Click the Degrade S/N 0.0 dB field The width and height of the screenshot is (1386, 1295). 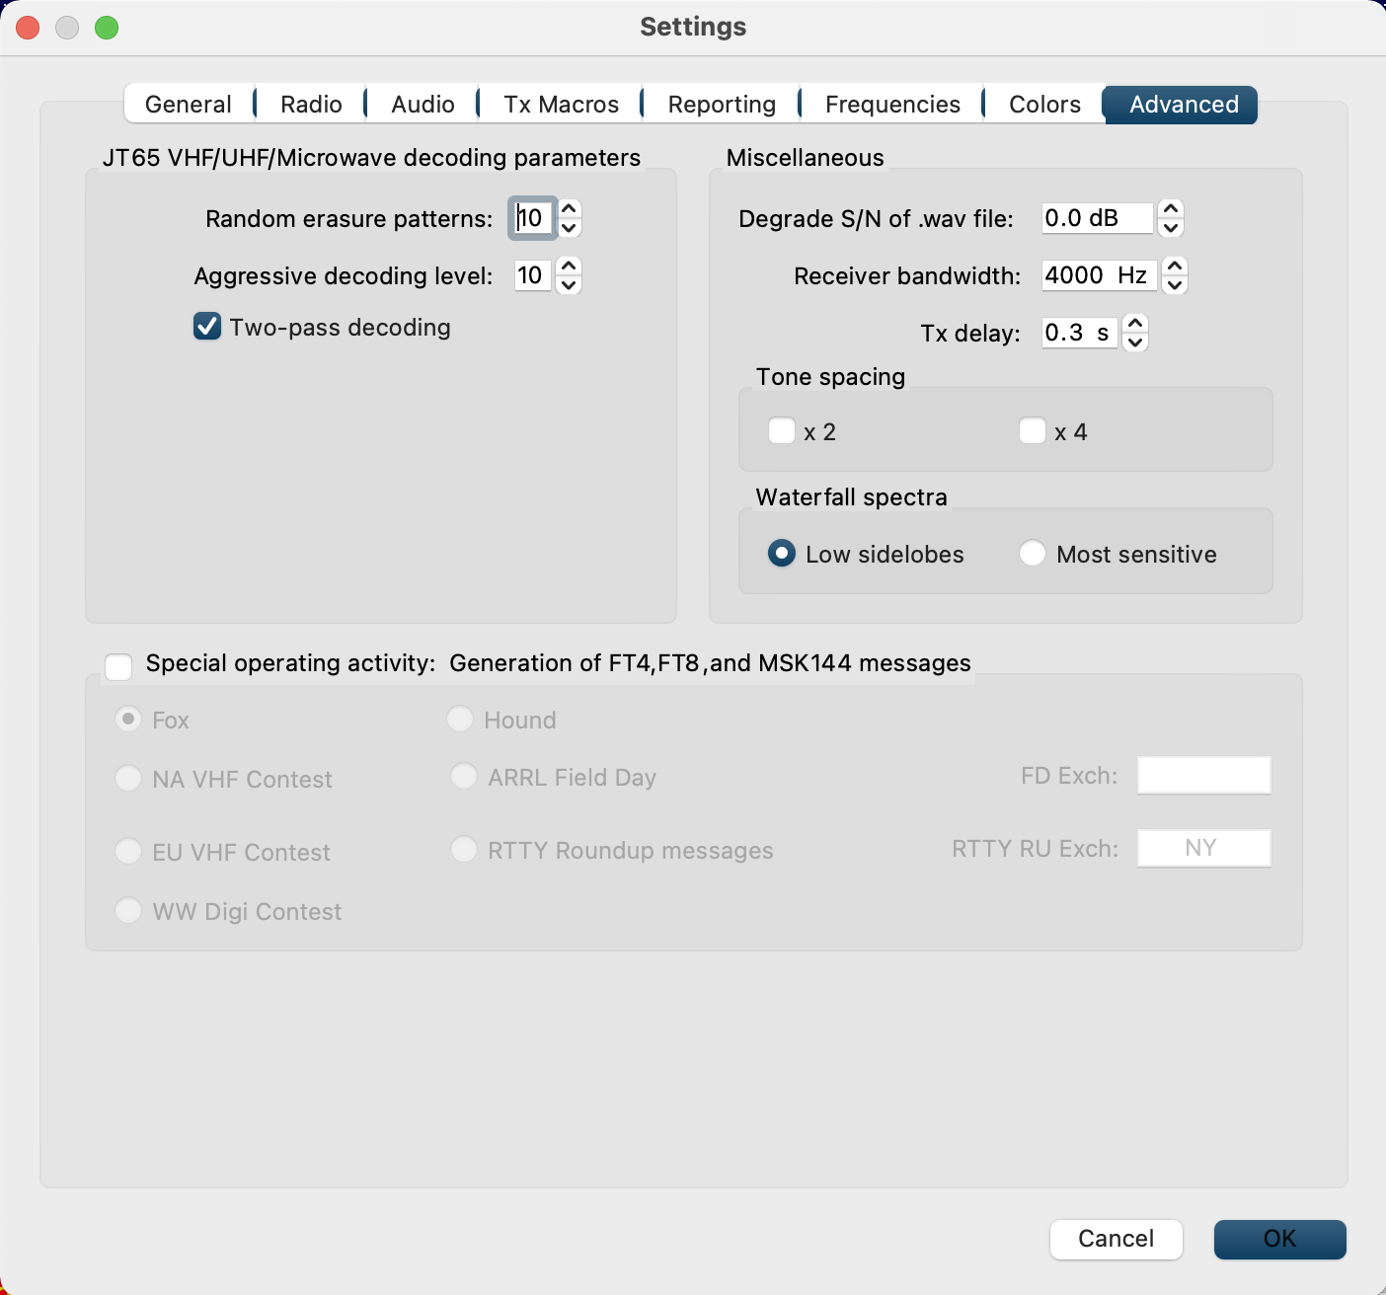(1098, 218)
